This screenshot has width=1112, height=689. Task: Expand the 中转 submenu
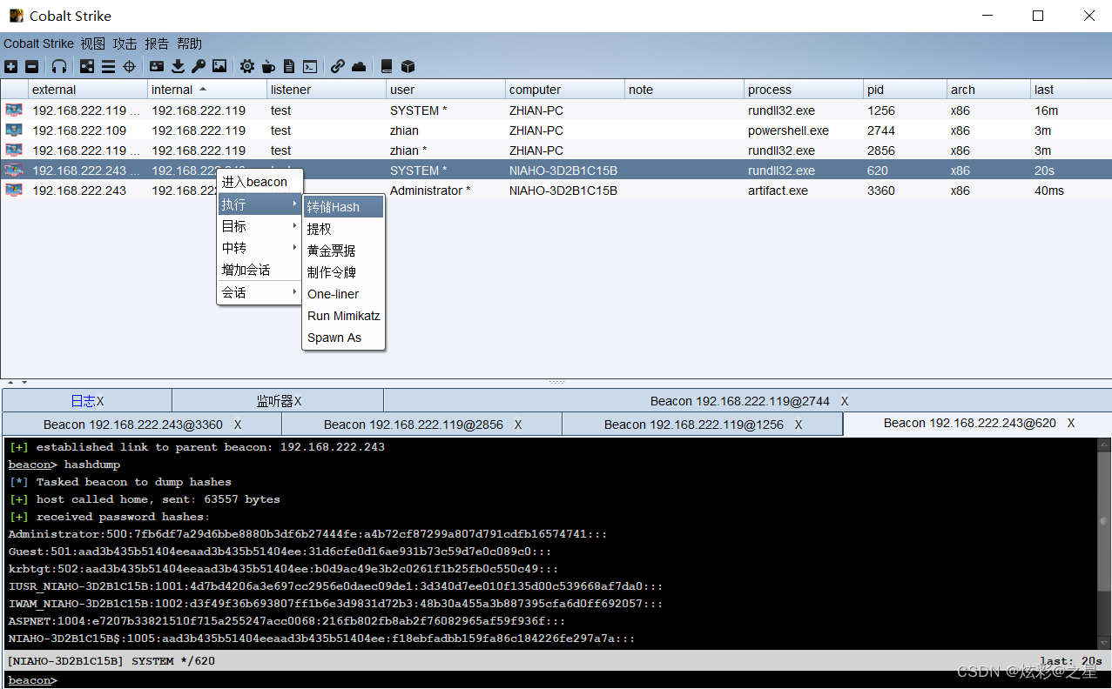pos(259,248)
